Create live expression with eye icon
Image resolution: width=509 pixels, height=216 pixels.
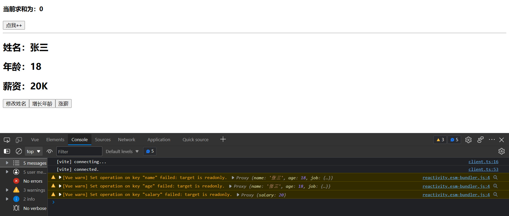(50, 151)
